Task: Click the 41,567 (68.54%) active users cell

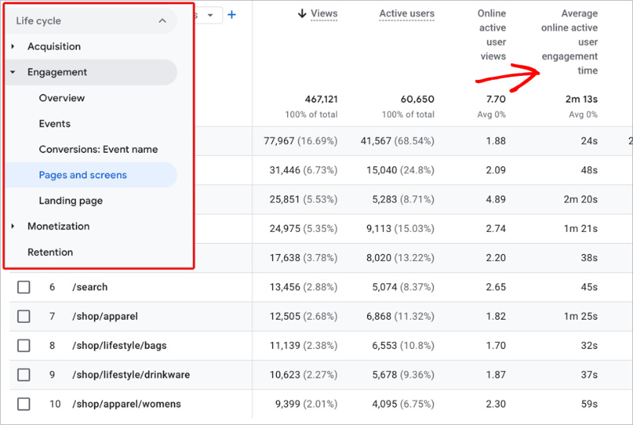Action: click(398, 141)
